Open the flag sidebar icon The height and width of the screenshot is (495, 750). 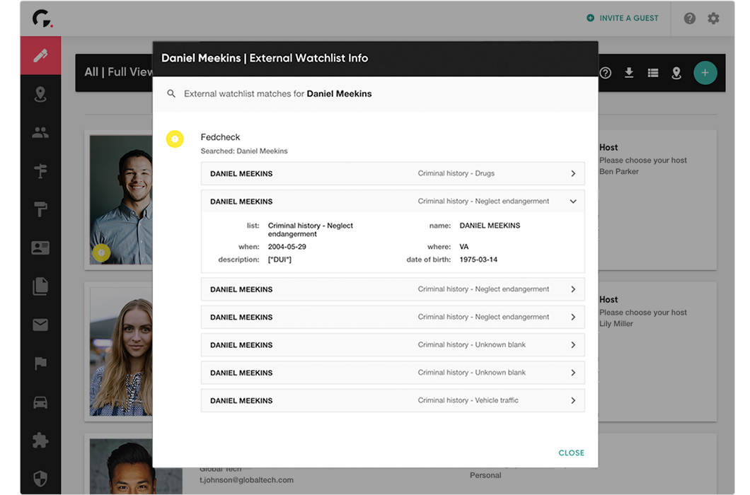40,363
